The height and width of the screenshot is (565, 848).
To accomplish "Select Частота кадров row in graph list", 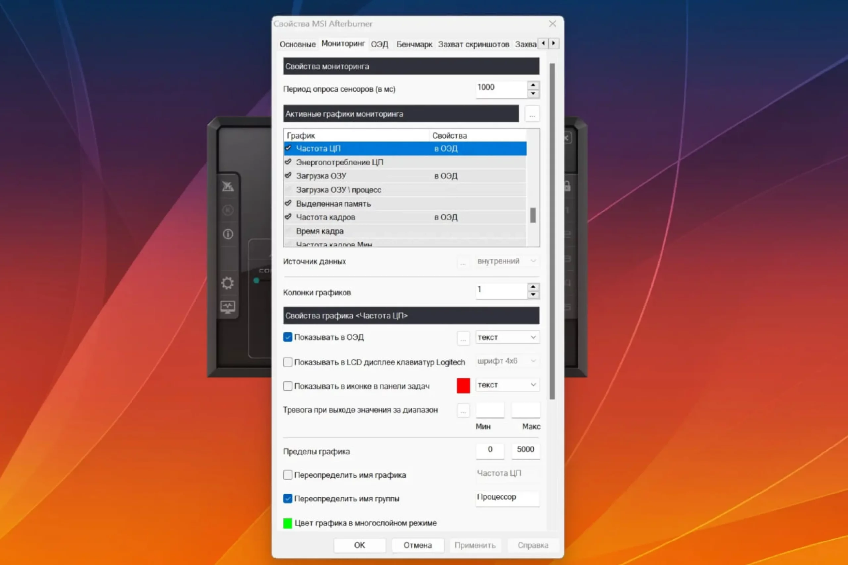I will (x=326, y=217).
